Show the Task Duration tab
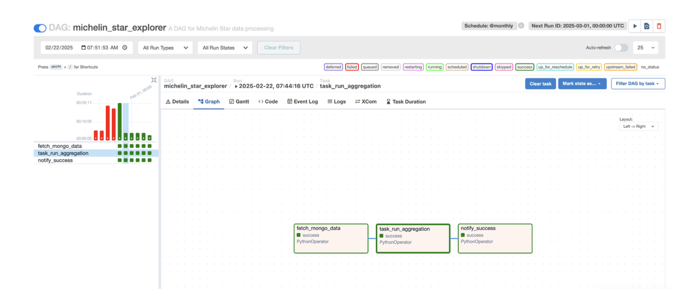The width and height of the screenshot is (676, 299). coord(406,102)
